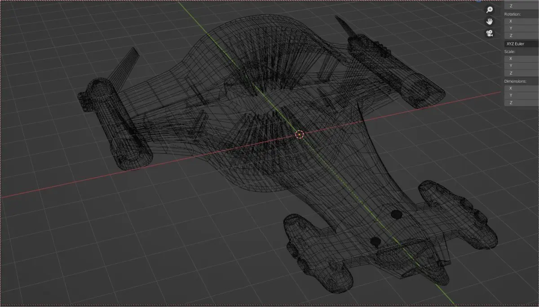The width and height of the screenshot is (539, 307).
Task: Click the 3D cursor at the origin
Action: pyautogui.click(x=300, y=134)
